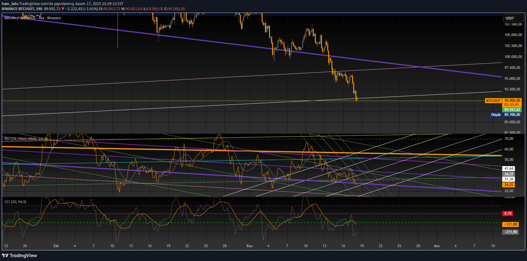Click the Kas month marker on time axis
Screen dimensions: 527x261
[249, 246]
